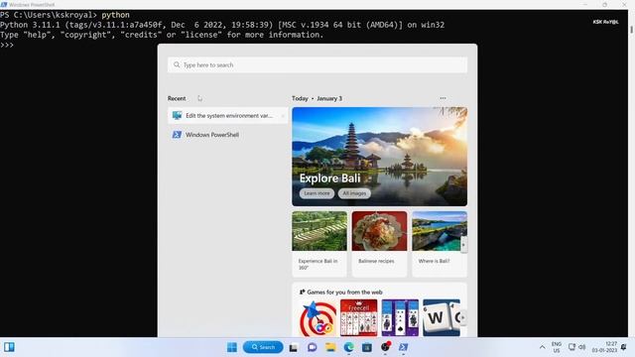
Task: Open the 'Where is Bali?' card
Action: (440, 244)
